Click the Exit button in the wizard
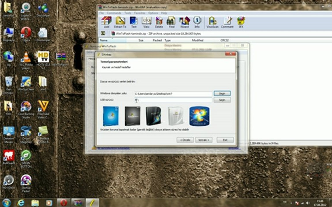 [x=225, y=140]
